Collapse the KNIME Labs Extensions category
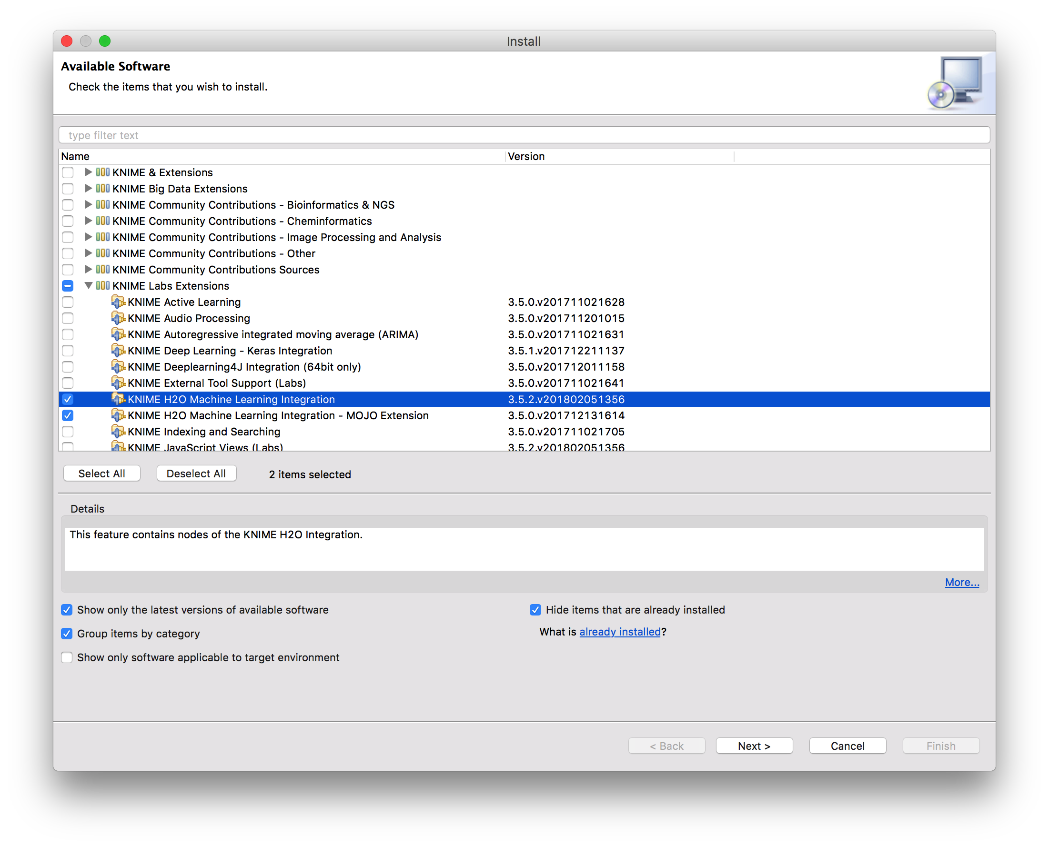This screenshot has width=1049, height=847. [88, 286]
